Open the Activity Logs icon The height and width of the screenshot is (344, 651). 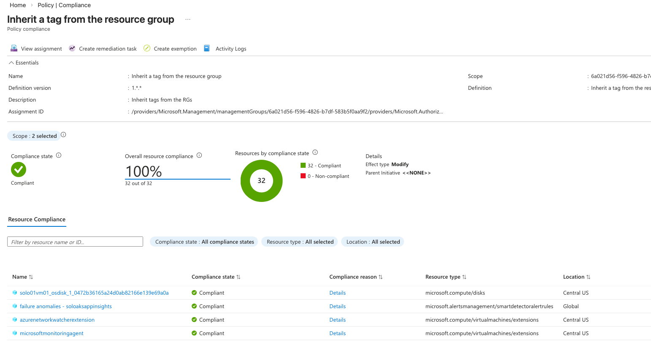coord(207,48)
